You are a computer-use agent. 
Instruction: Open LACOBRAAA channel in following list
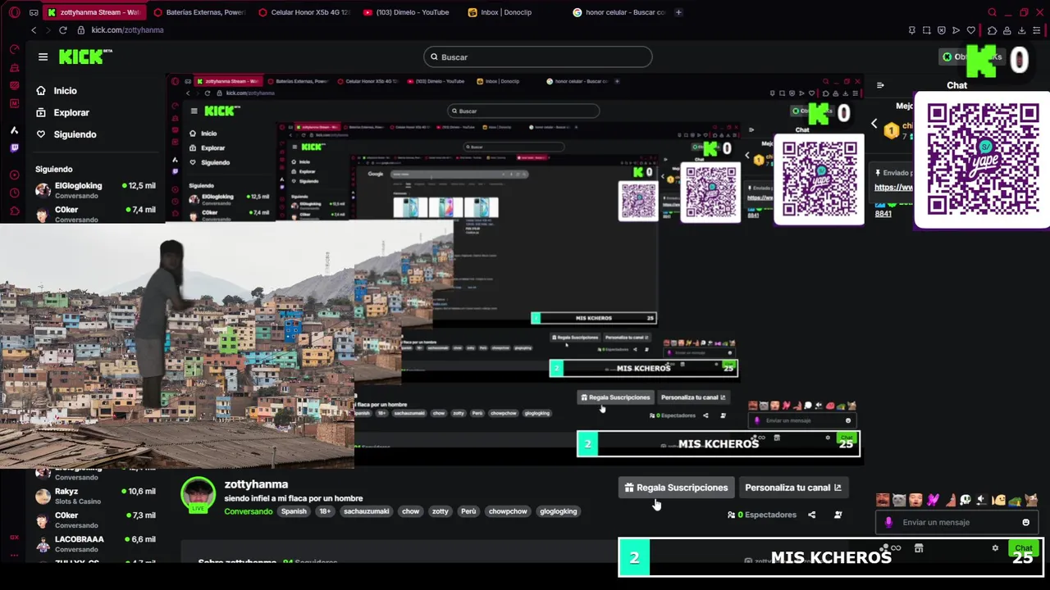tap(94, 543)
